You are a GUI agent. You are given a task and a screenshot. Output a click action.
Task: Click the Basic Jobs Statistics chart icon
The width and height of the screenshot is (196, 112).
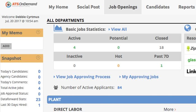58,28
